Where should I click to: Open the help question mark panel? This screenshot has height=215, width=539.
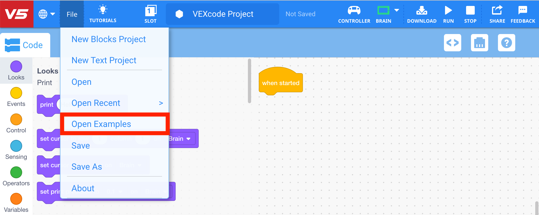[507, 43]
